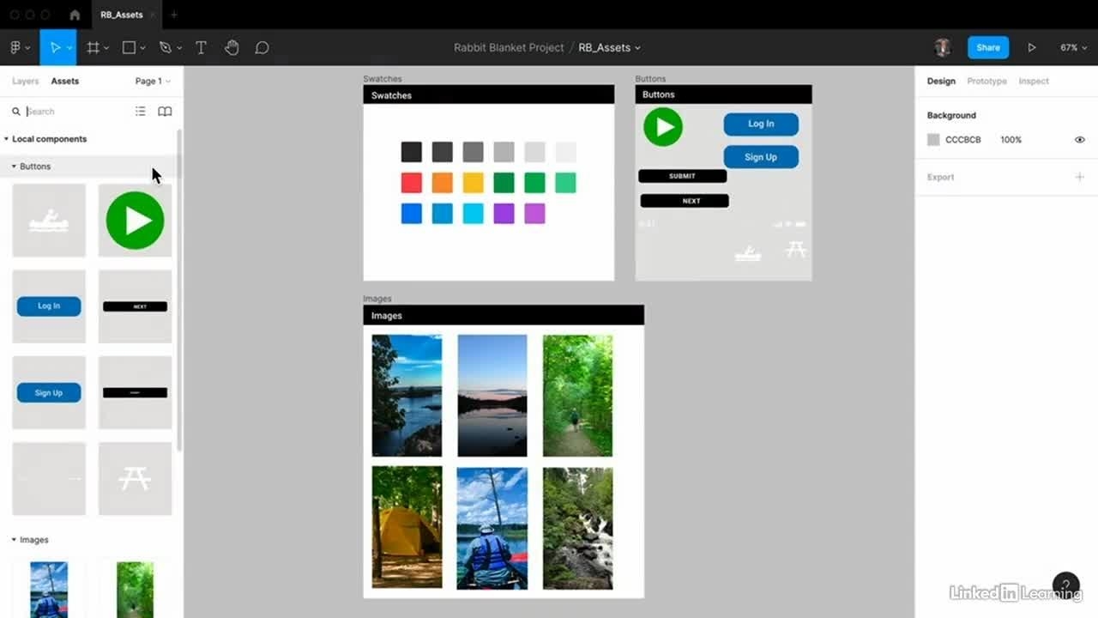The height and width of the screenshot is (618, 1098).
Task: Switch to the Layers tab
Action: coord(25,82)
